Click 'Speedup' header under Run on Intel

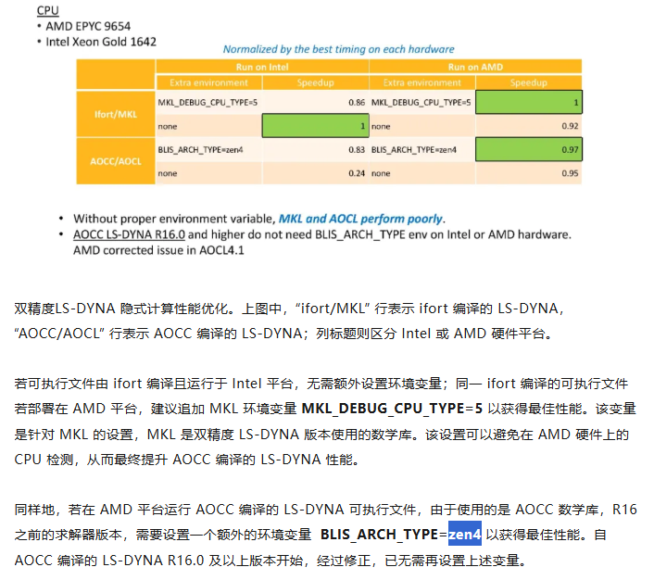click(x=315, y=82)
